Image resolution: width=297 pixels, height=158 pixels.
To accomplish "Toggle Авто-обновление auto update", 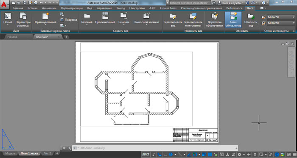I will (x=233, y=19).
